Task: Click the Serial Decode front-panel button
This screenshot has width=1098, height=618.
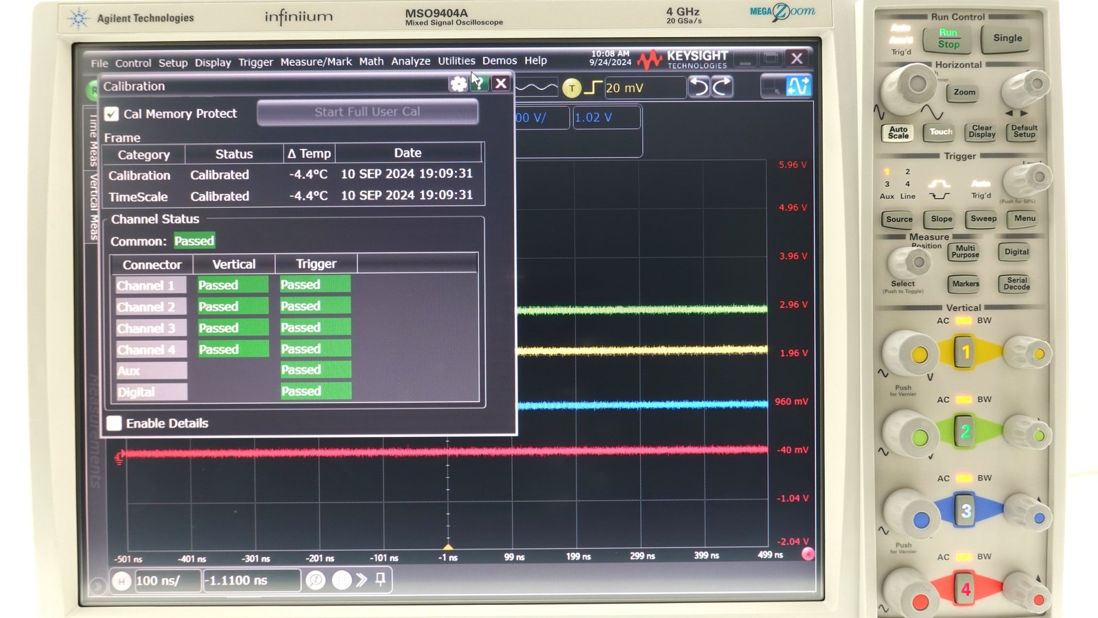Action: click(1016, 284)
